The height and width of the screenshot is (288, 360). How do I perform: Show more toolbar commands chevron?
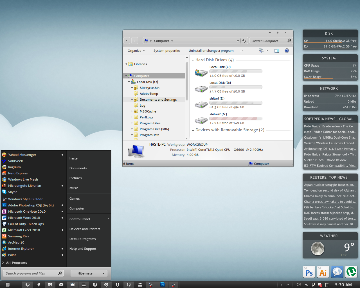click(x=241, y=51)
